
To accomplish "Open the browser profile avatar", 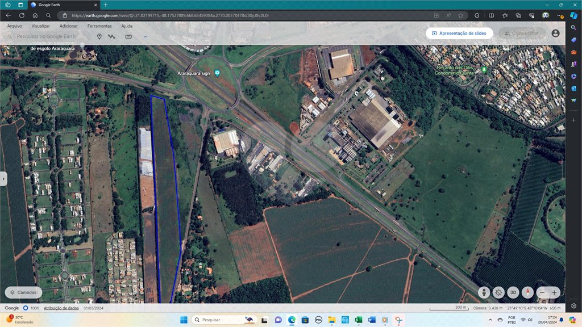I will pyautogui.click(x=545, y=15).
